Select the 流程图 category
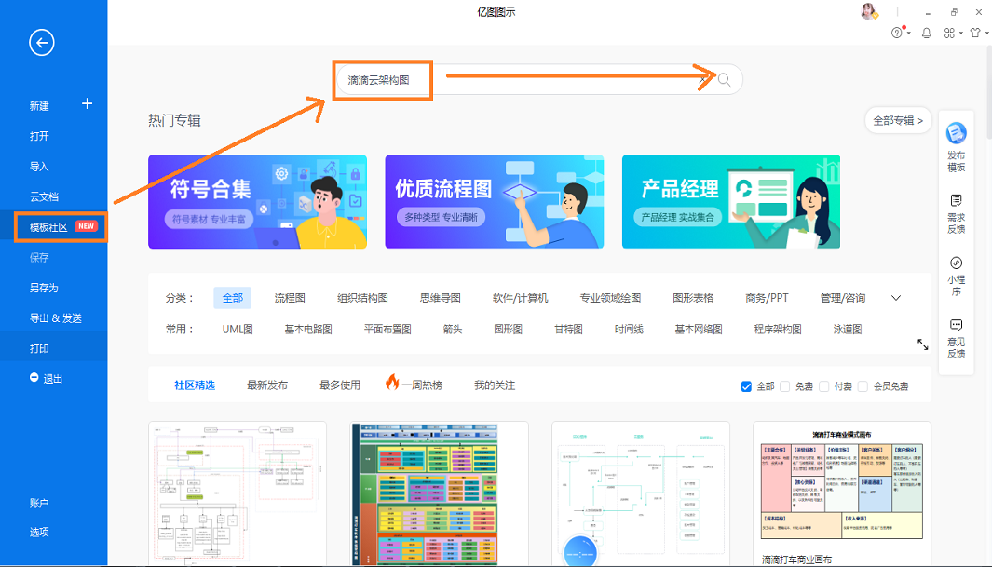This screenshot has height=567, width=992. coord(290,298)
